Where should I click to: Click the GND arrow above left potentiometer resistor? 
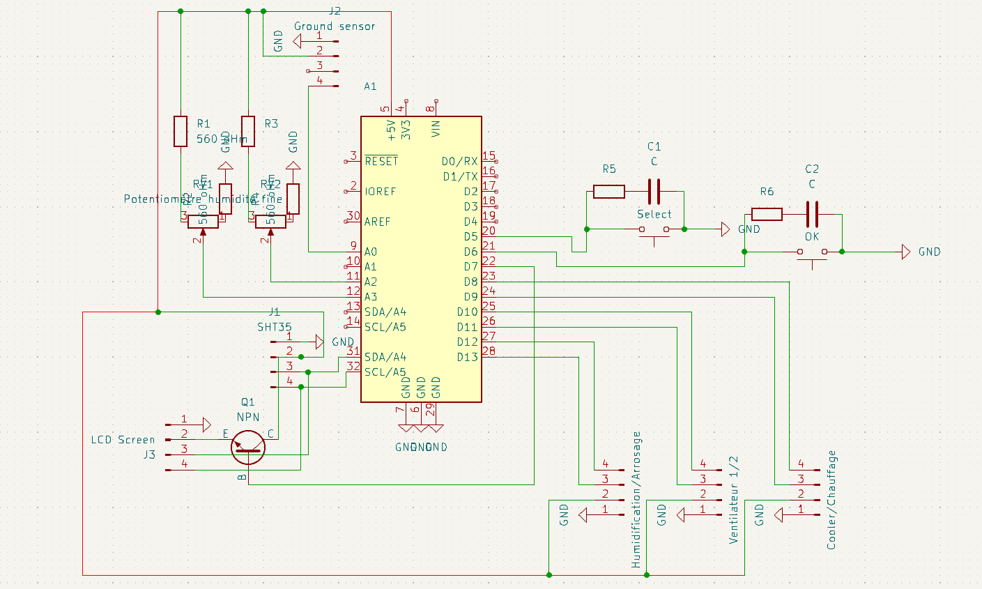[225, 166]
